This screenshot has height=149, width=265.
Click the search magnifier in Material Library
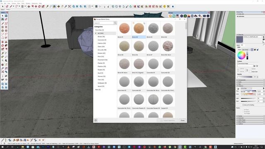(x=115, y=23)
